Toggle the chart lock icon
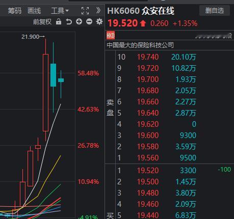The height and width of the screenshot is (219, 234). (59, 21)
